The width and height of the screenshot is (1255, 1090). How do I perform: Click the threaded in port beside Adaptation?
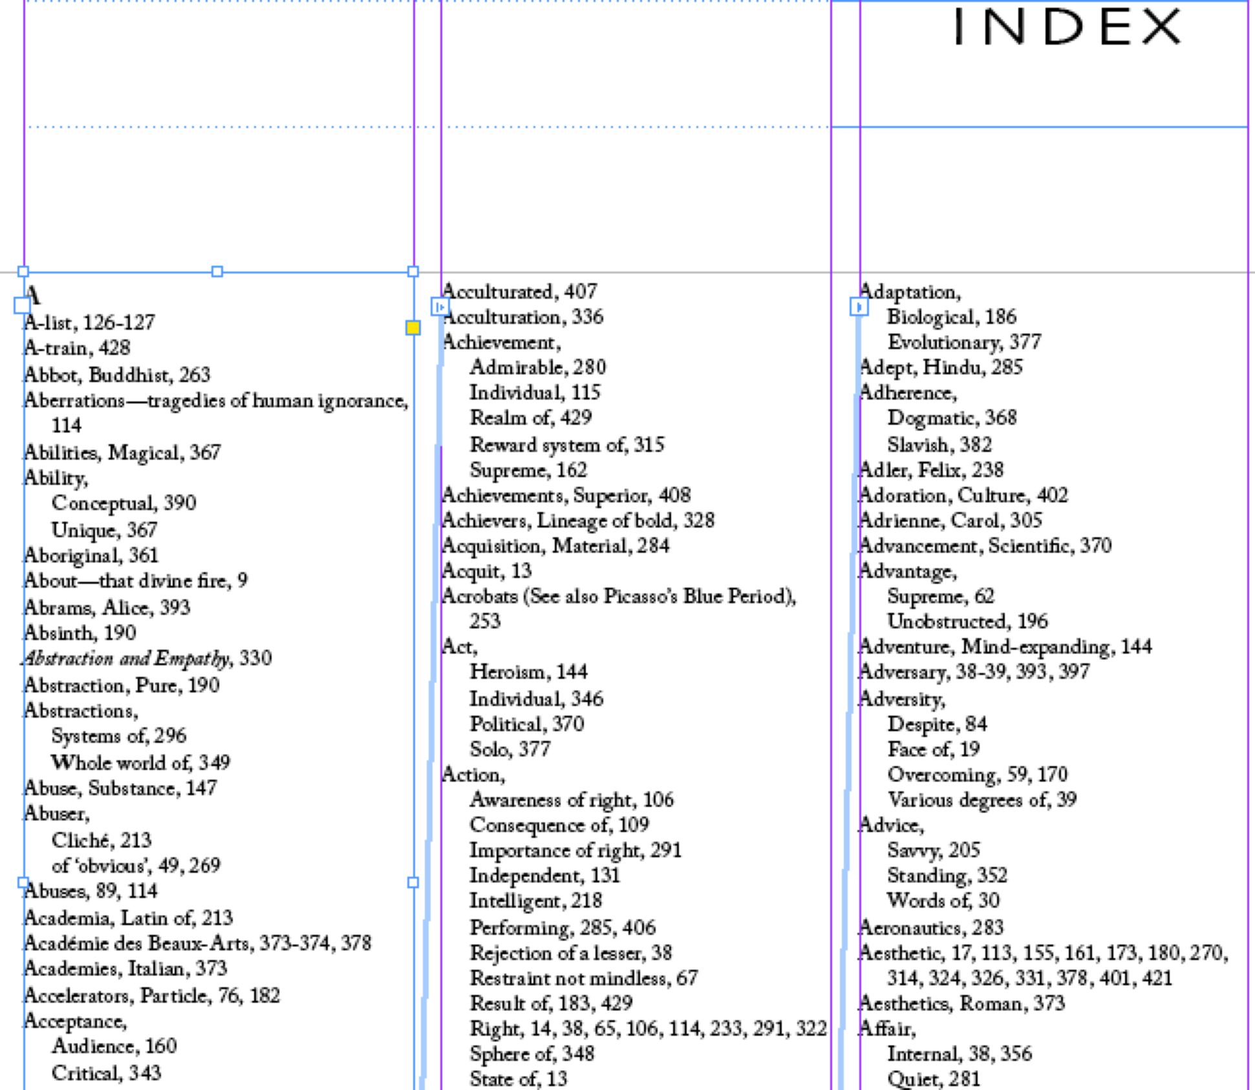click(x=859, y=306)
